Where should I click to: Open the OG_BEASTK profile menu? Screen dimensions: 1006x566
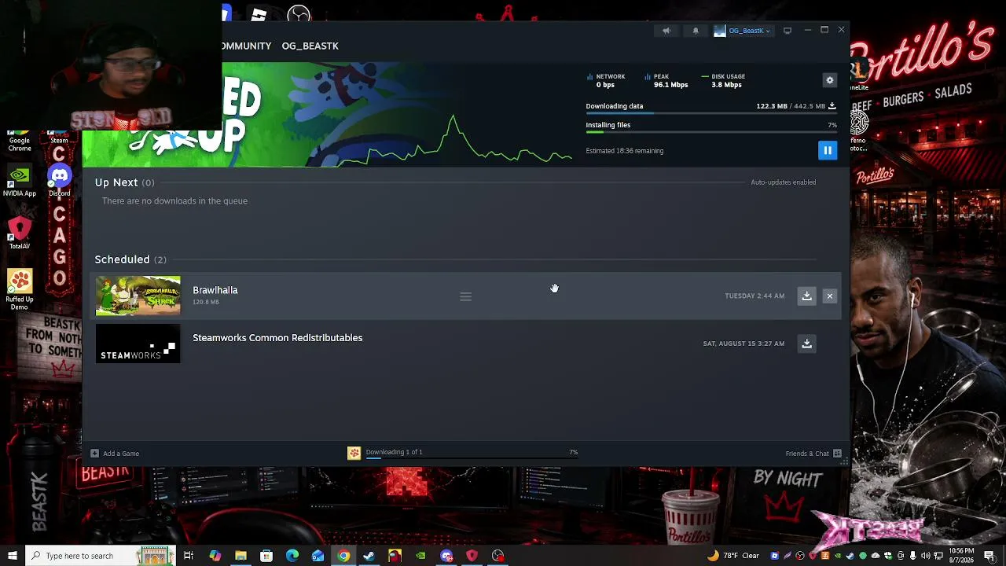[310, 46]
